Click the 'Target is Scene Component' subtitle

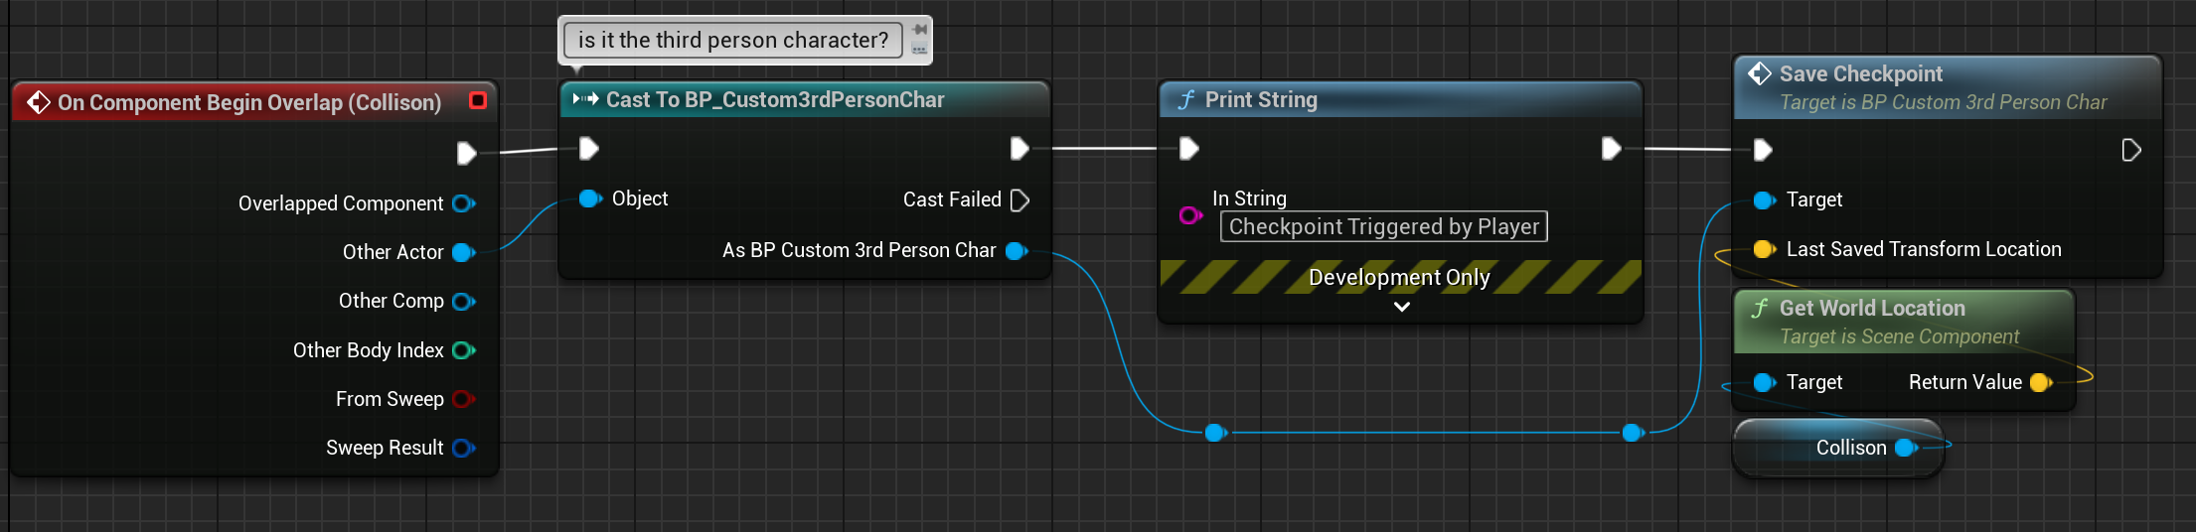click(1899, 336)
